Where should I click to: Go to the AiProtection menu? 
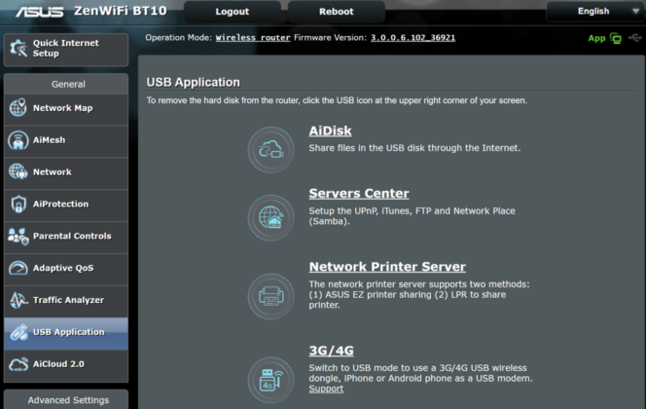tap(66, 204)
